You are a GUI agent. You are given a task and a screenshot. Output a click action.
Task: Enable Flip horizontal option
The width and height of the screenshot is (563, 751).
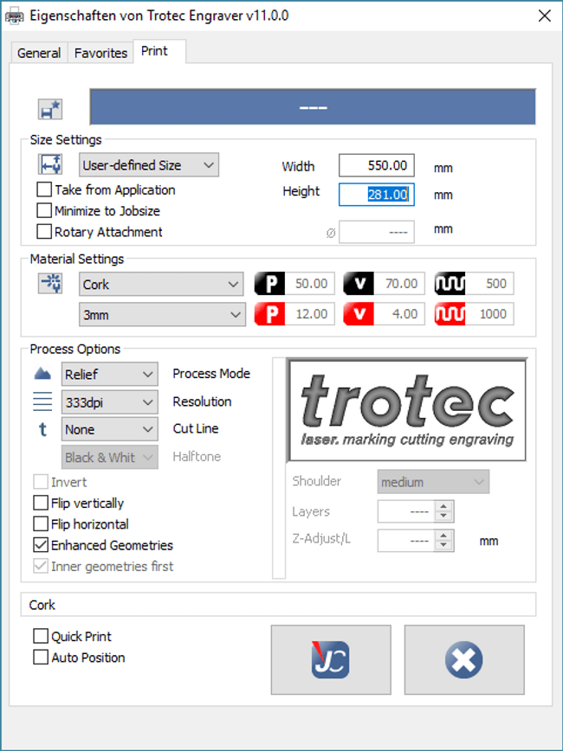[x=41, y=524]
